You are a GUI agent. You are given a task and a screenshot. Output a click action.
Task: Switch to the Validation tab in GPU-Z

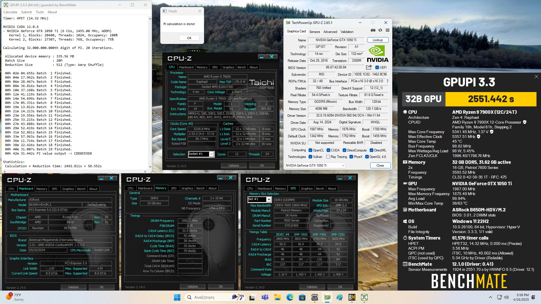click(x=347, y=32)
